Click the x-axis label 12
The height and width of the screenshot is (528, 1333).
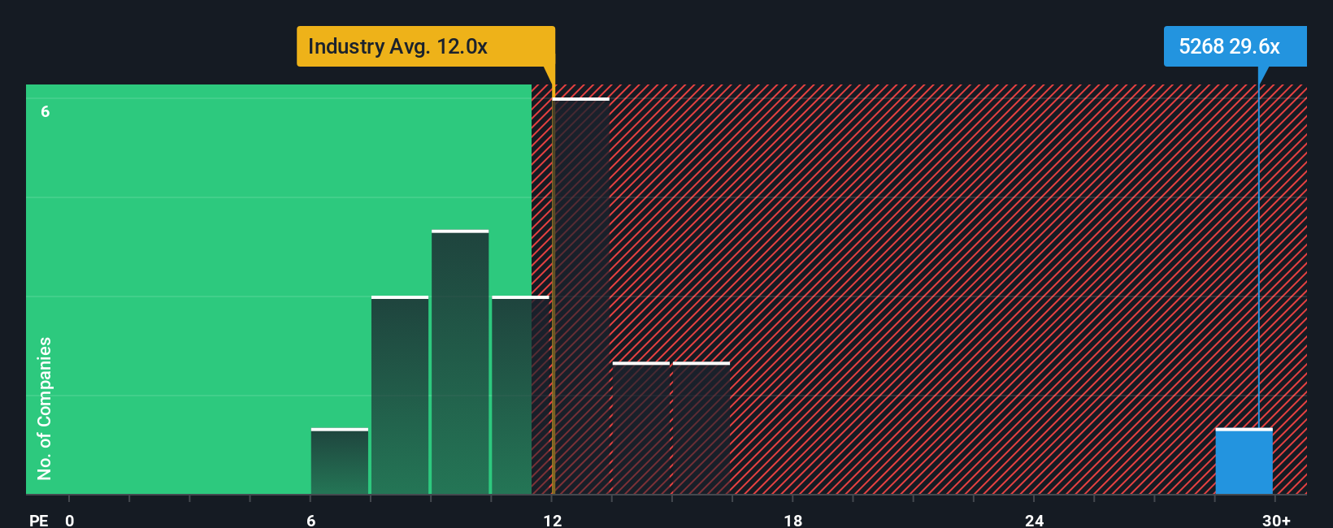553,521
